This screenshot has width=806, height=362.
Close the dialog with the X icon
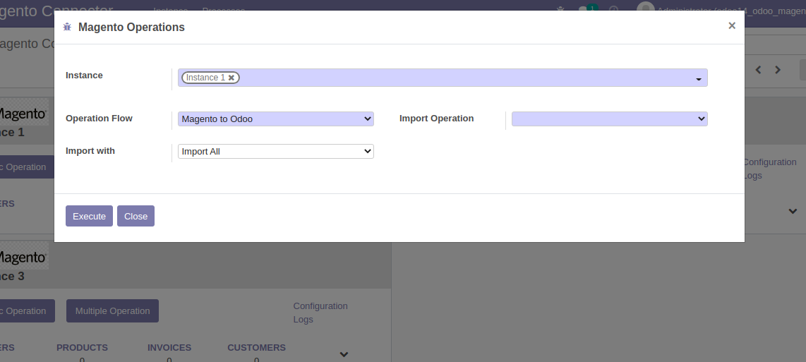[732, 25]
